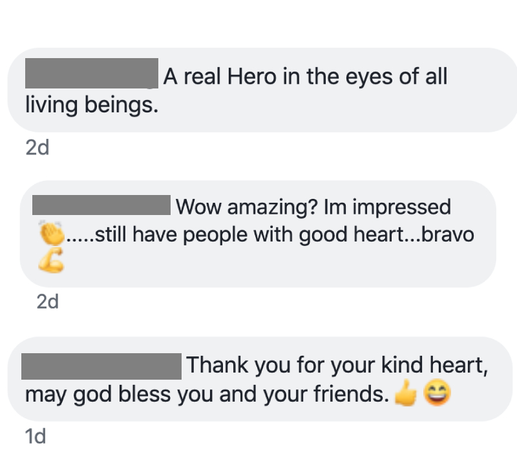Click the 2d timestamp below "living beings."
The image size is (517, 452).
37,149
